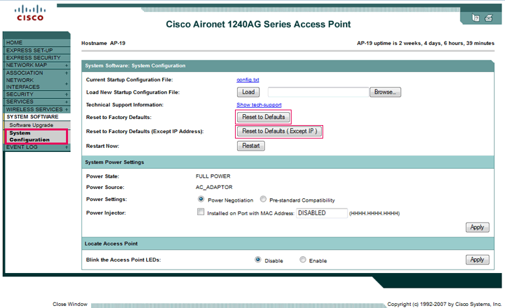Expand the ASSOCIATION menu plus
Viewport: 505px width, 308px height.
point(67,73)
